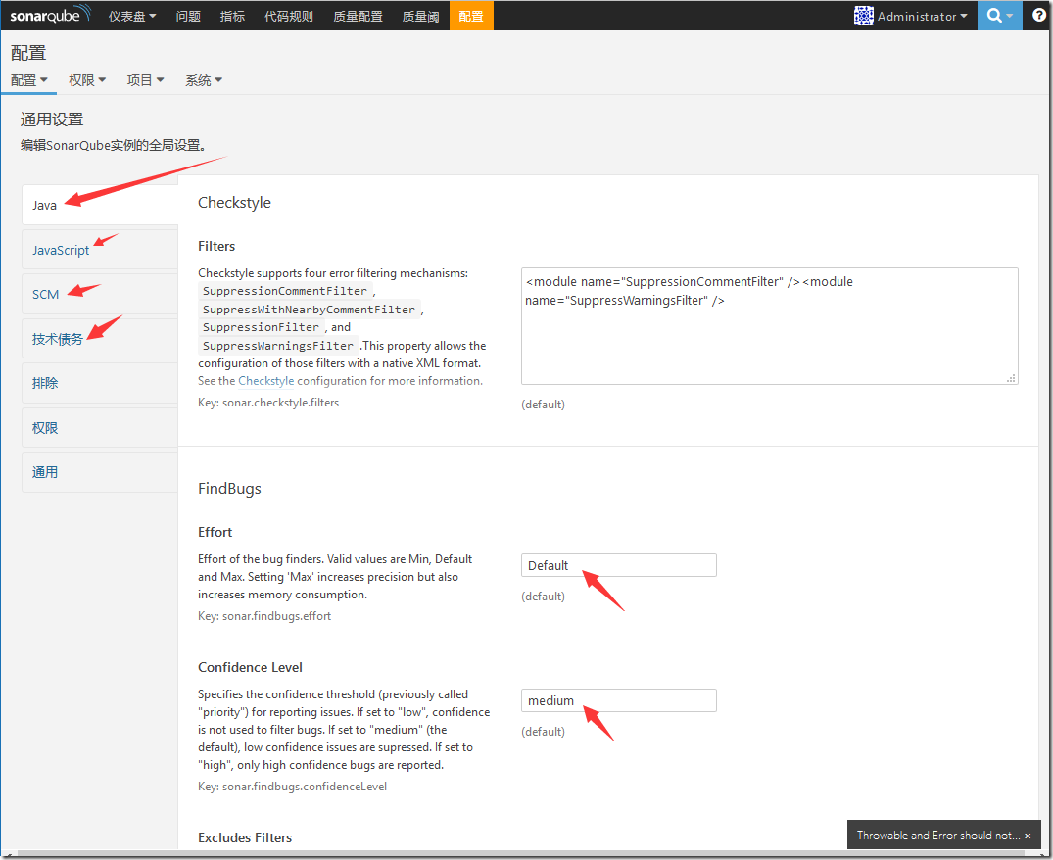Select the highlighted 配置 top tab
This screenshot has height=860, width=1053.
(471, 16)
